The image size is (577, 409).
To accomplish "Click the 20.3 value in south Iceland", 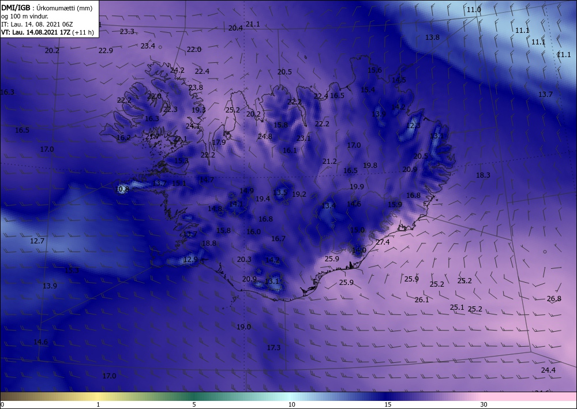I will (244, 260).
